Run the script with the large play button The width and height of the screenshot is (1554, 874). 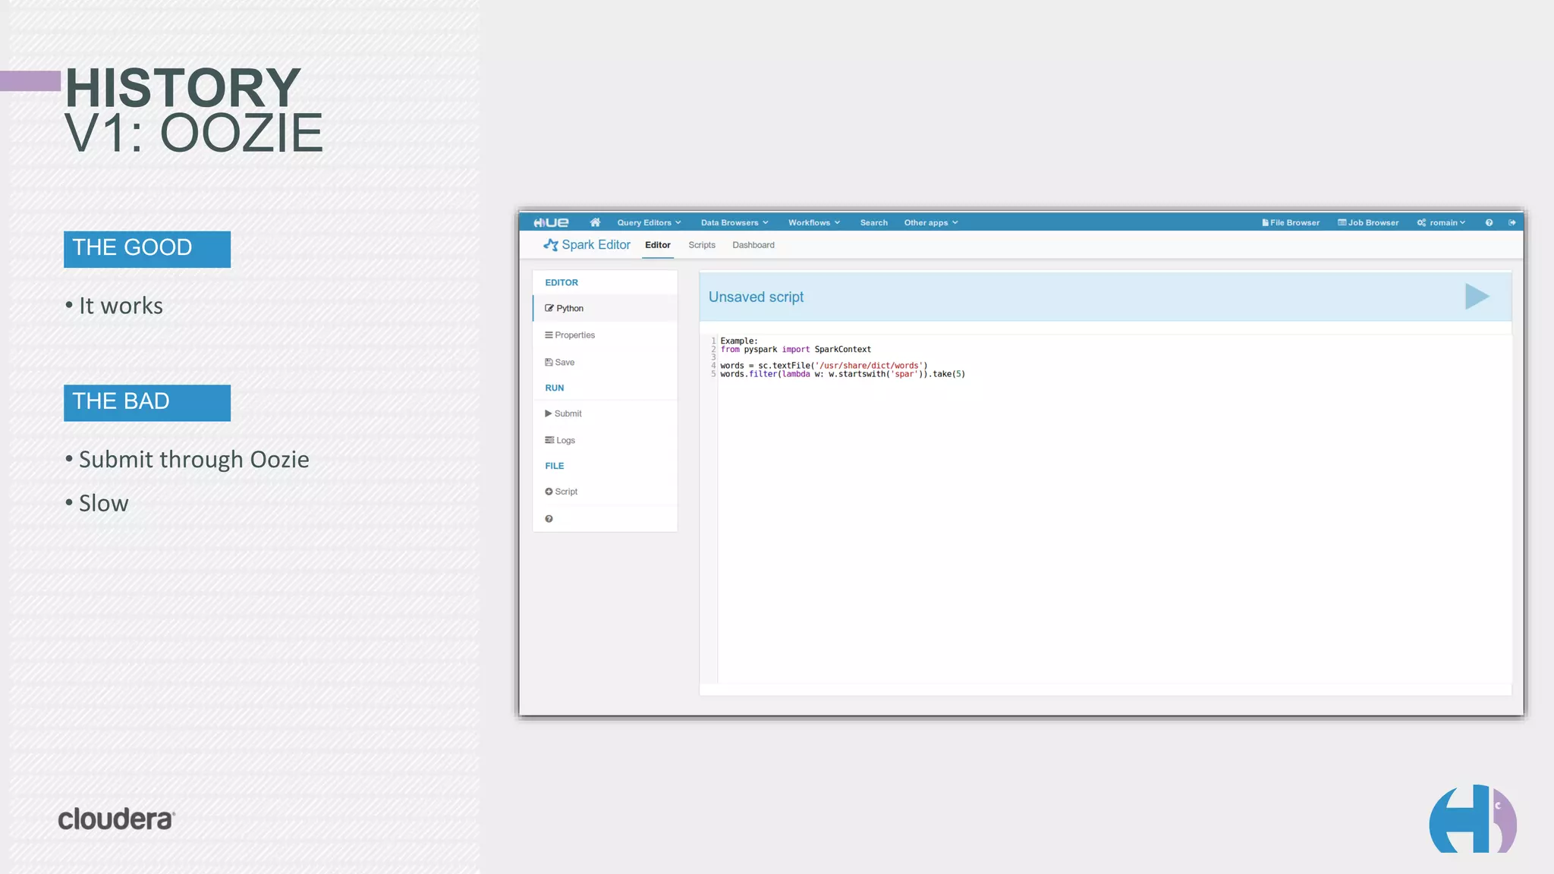[1476, 297]
